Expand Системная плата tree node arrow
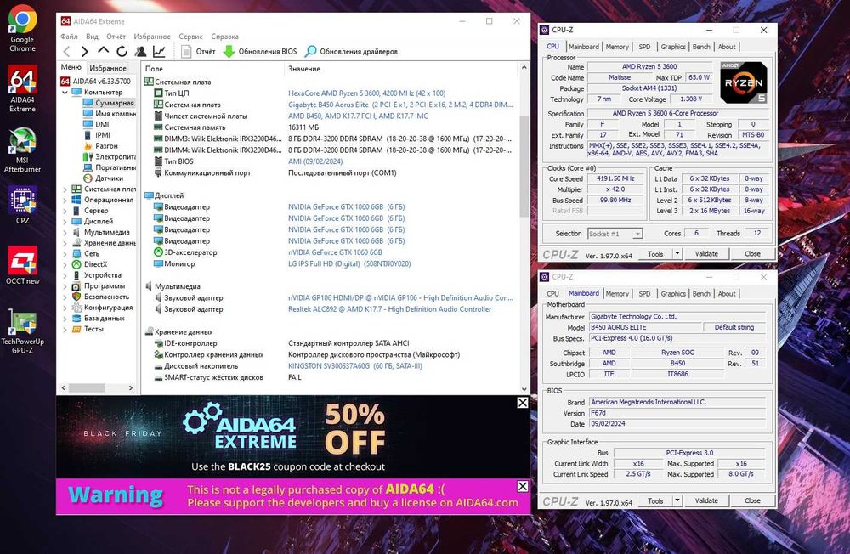This screenshot has width=850, height=554. pos(65,189)
